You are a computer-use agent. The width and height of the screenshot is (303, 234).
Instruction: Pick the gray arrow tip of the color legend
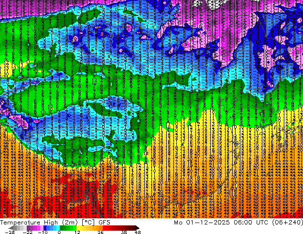click(x=11, y=228)
